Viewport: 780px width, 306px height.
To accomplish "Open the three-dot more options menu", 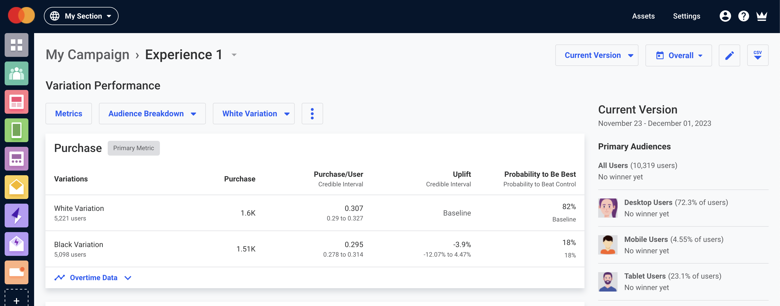I will click(312, 114).
